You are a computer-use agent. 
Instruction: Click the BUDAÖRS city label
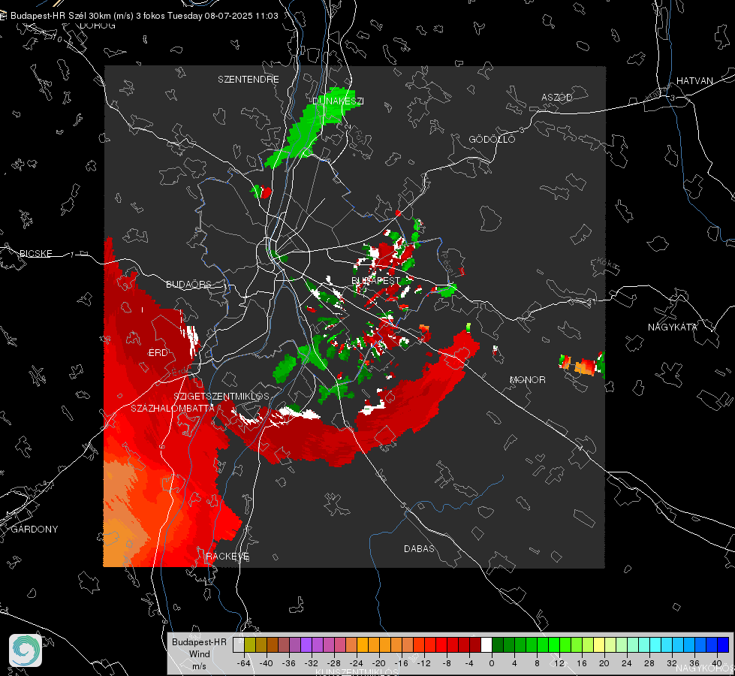[x=189, y=284]
